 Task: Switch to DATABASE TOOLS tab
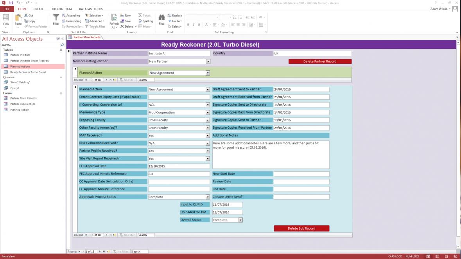tap(91, 9)
